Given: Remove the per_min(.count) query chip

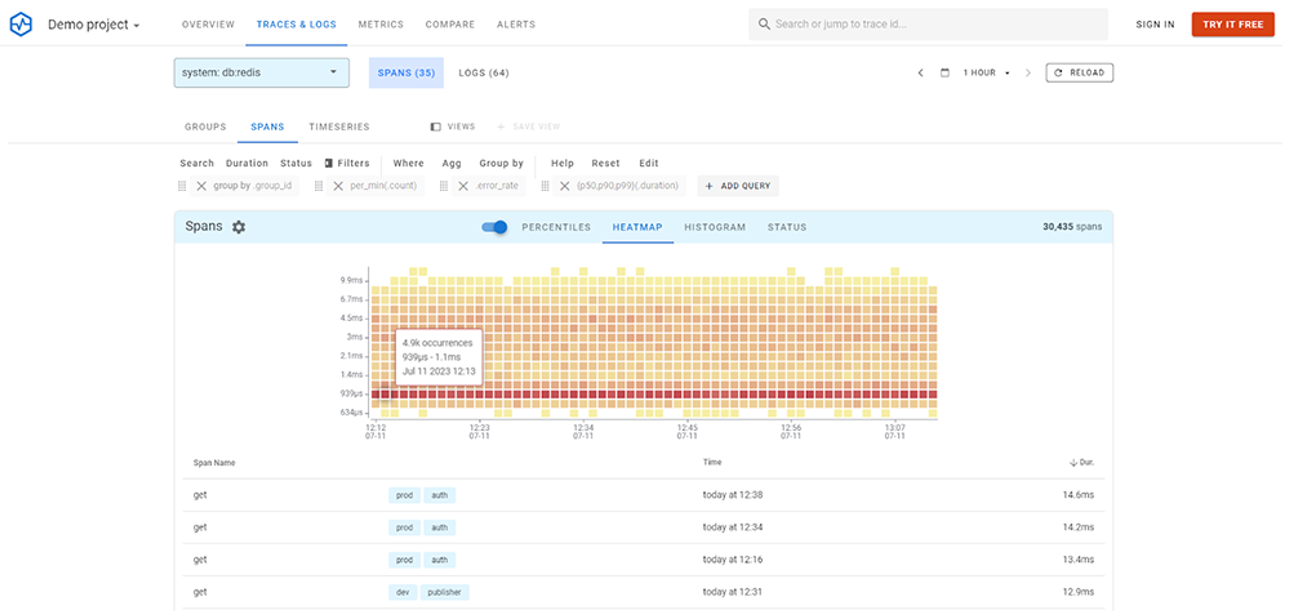Looking at the screenshot, I should click(338, 186).
